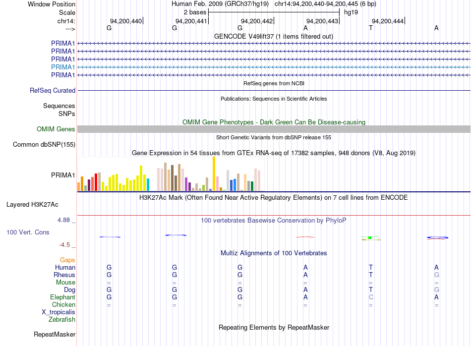Image resolution: width=471 pixels, height=346 pixels.
Task: Click the Dog alignment row label
Action: coord(69,290)
